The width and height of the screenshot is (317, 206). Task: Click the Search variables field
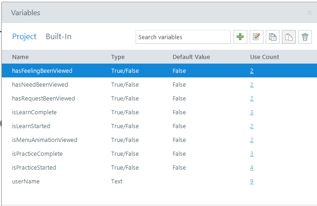(183, 37)
